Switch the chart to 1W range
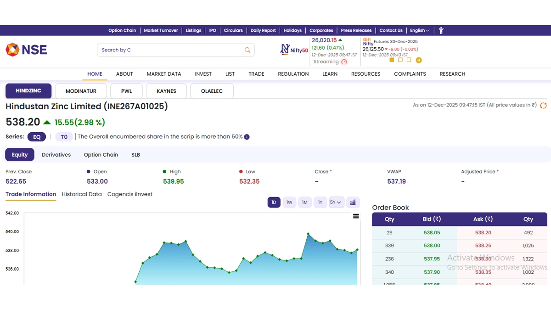 click(x=289, y=202)
